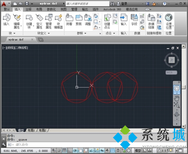Expand the Reference panel dialog launcher arrow
Screen dimensions: 188x154
click(x=100, y=34)
